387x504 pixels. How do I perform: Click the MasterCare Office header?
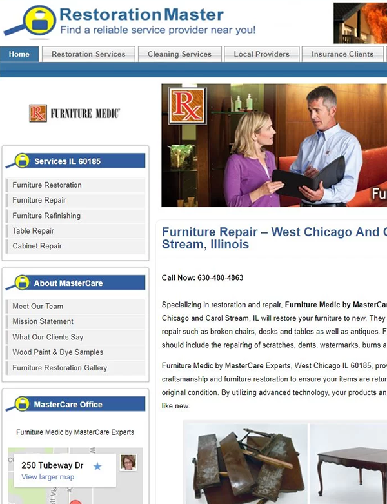pyautogui.click(x=75, y=404)
